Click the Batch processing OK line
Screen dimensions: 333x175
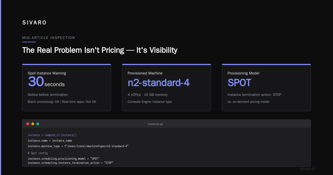click(x=62, y=102)
